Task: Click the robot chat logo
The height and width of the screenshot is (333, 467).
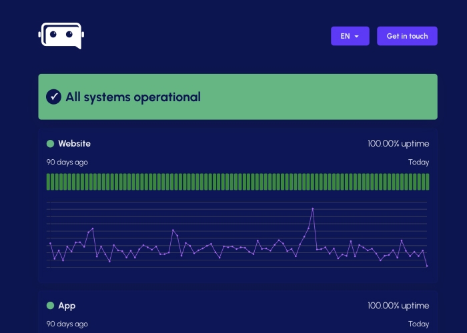Action: coord(61,36)
